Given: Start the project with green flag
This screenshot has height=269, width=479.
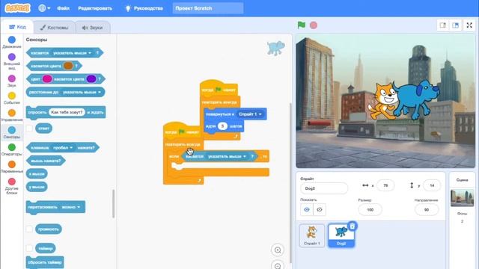Looking at the screenshot, I should [302, 25].
